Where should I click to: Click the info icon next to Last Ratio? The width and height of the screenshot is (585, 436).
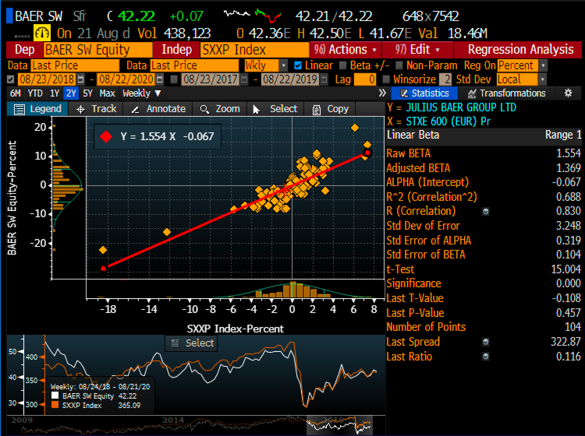486,357
